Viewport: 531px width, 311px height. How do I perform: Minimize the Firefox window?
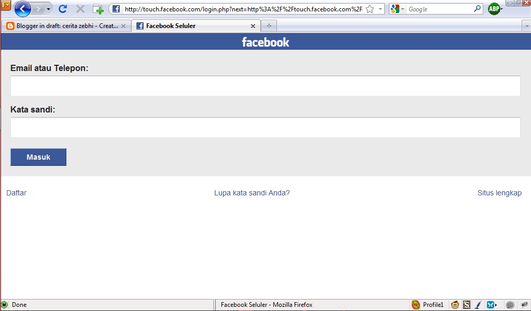pyautogui.click(x=510, y=3)
